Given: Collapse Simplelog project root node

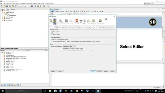Looking at the screenshot, I should point(1,11).
